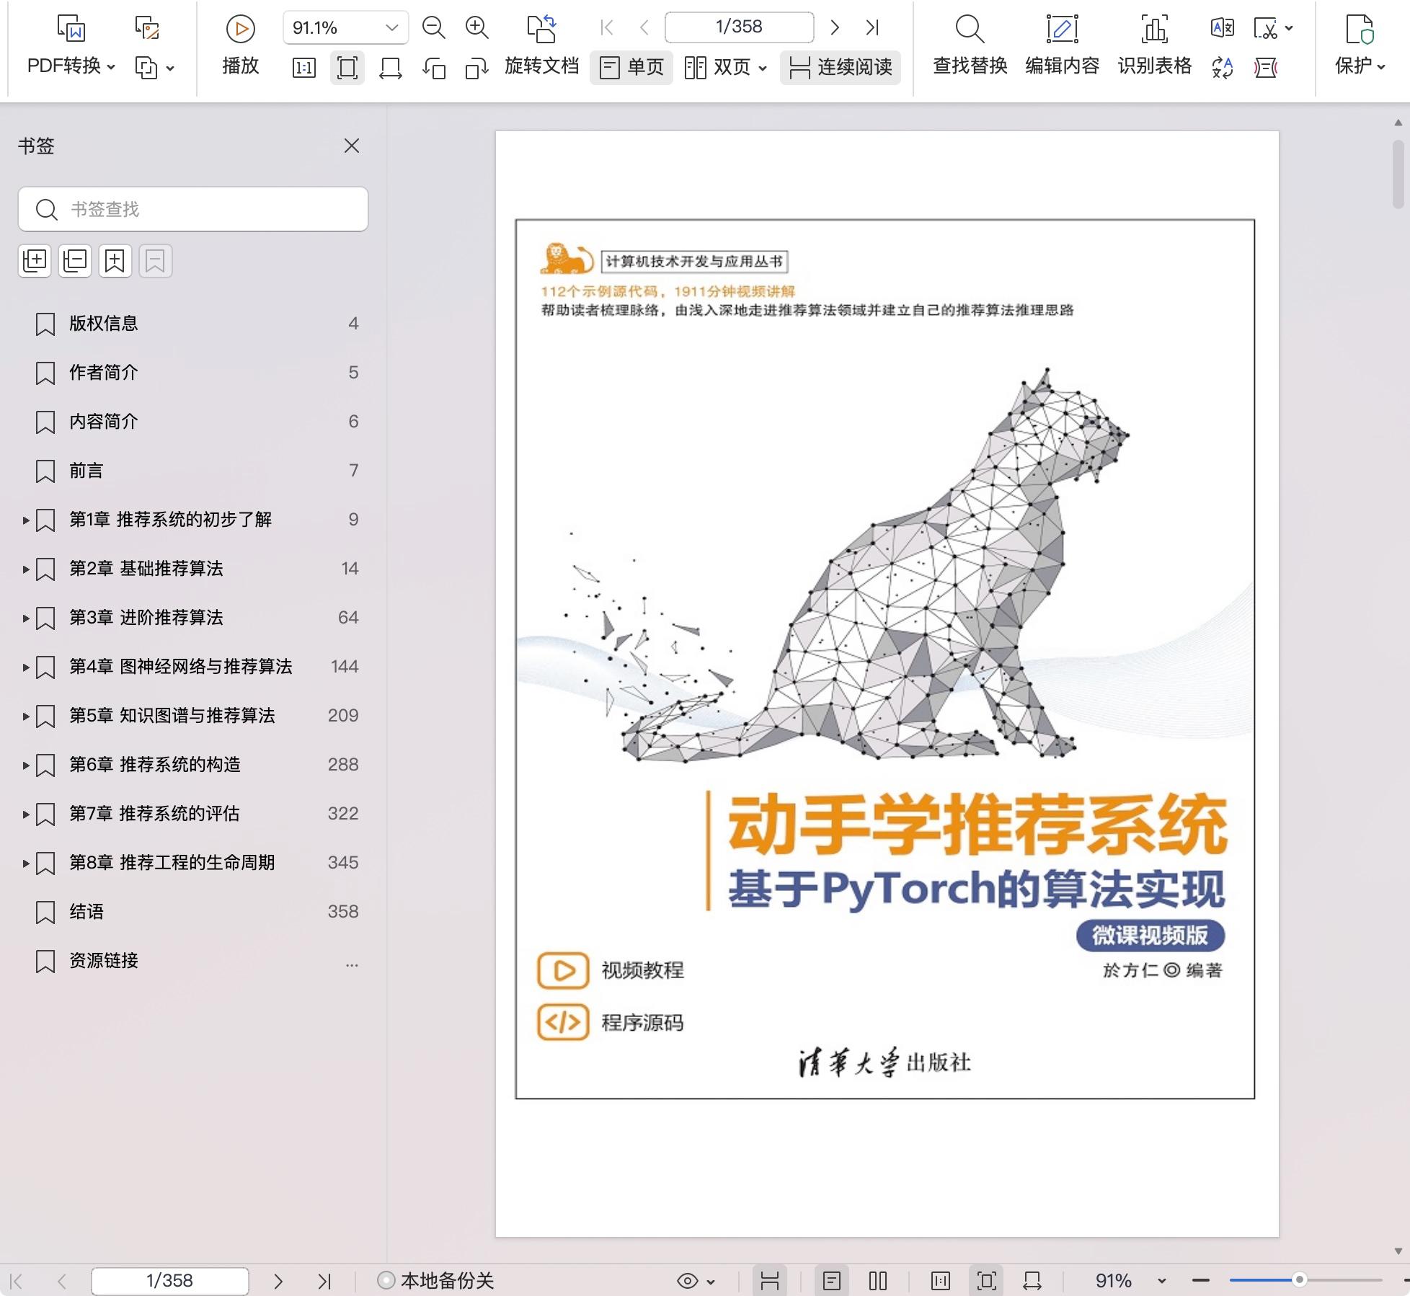
Task: Click the image conversion icon in the toolbar
Action: click(147, 28)
